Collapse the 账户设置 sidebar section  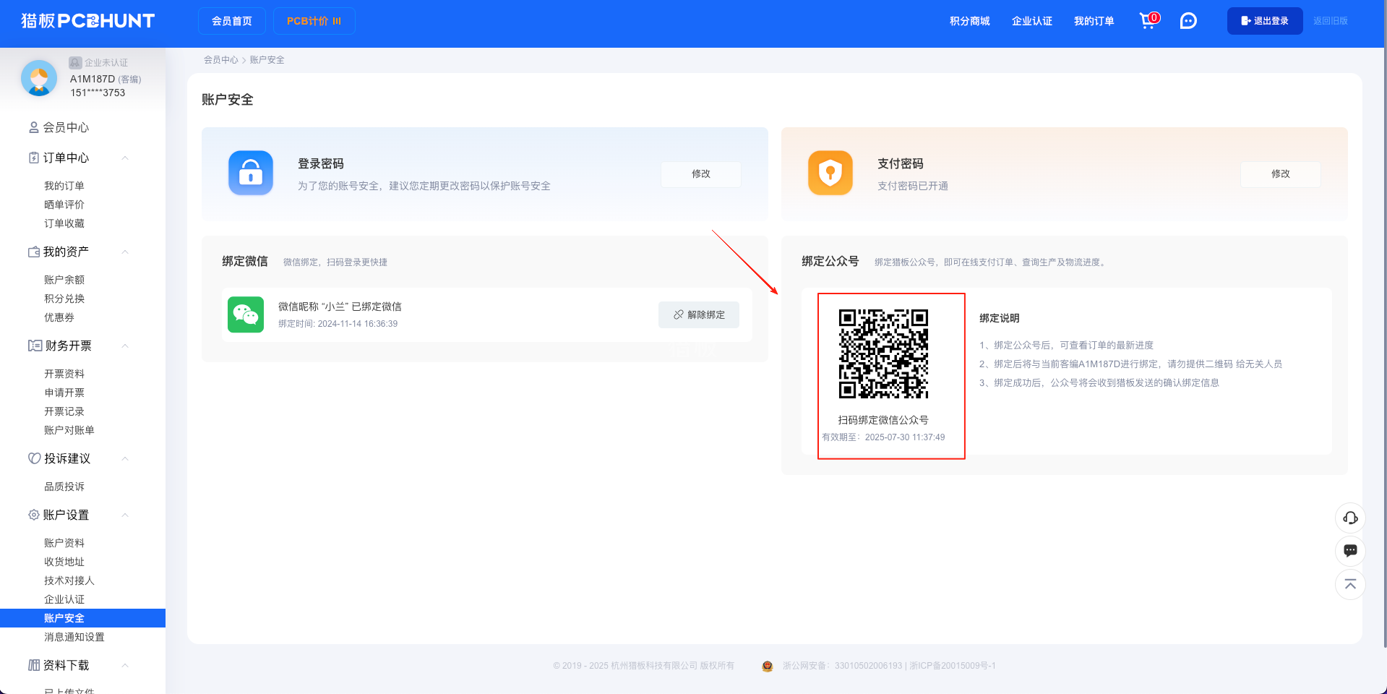(125, 515)
